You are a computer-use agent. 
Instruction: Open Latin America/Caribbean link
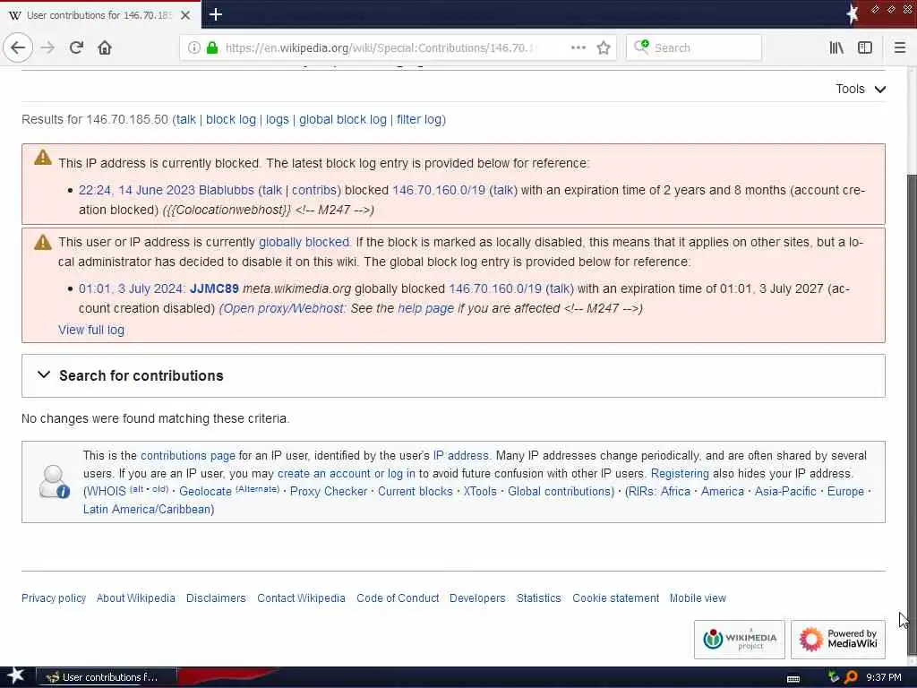tap(147, 509)
